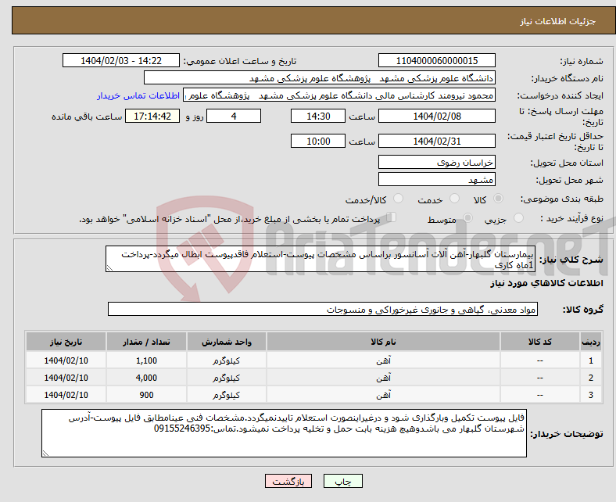Click the شرح کلی نیاز description textarea
The width and height of the screenshot is (616, 502).
[x=321, y=259]
